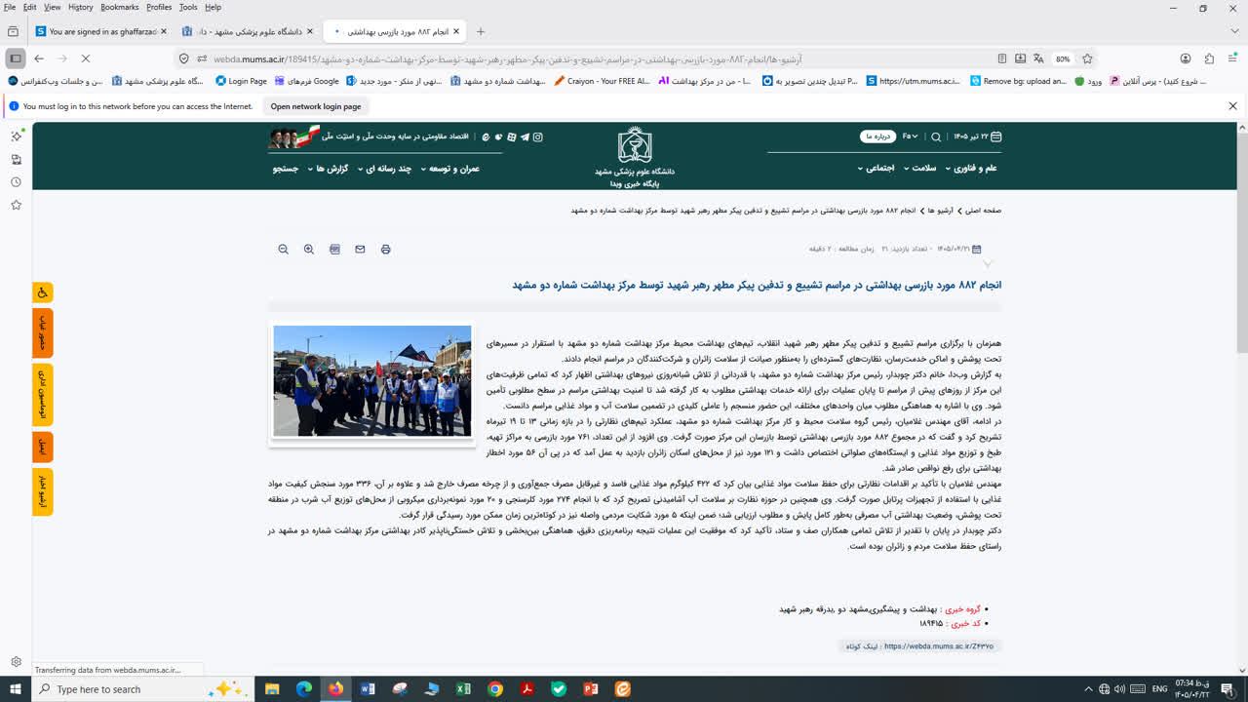The width and height of the screenshot is (1248, 702).
Task: Open the Telegram channel icon in header
Action: click(525, 137)
